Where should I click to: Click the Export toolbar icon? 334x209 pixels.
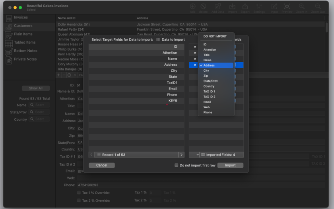pos(245,6)
